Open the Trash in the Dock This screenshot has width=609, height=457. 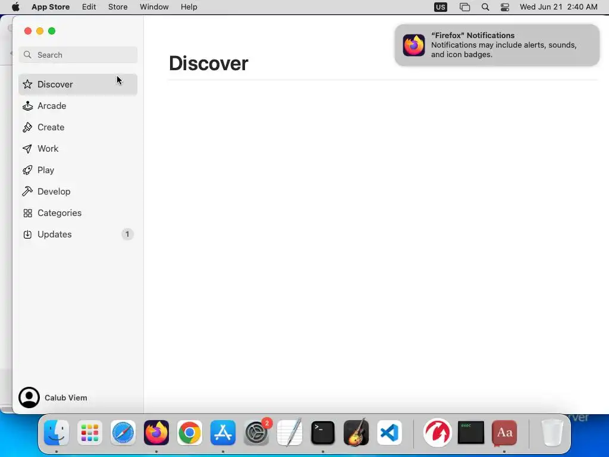click(552, 433)
